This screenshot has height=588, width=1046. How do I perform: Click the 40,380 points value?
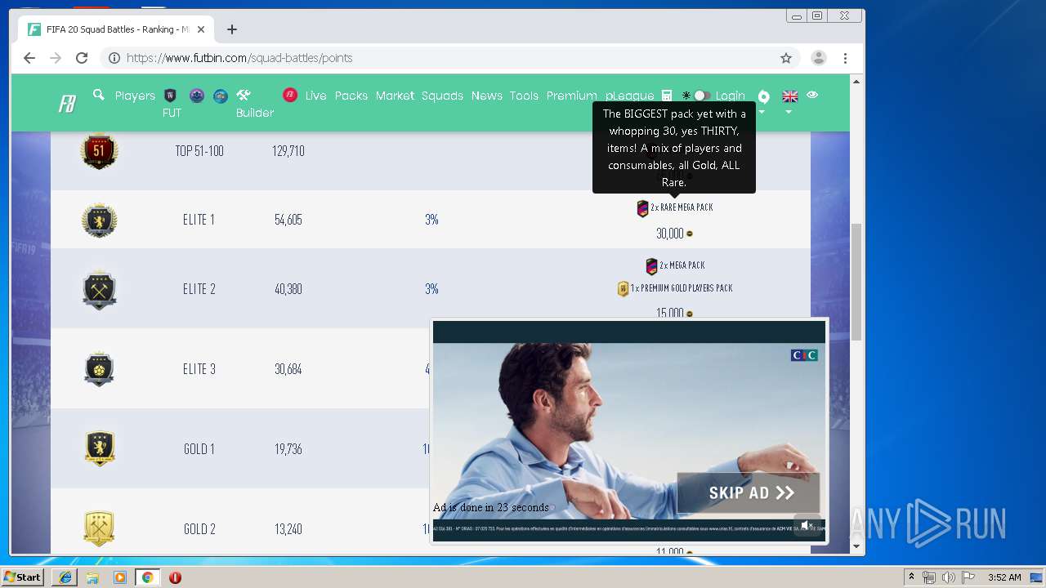[x=288, y=289]
